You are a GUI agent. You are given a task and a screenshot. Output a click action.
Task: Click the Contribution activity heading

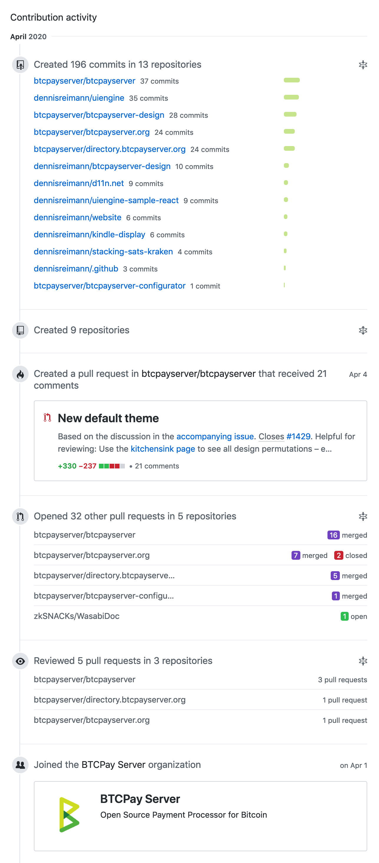point(53,17)
